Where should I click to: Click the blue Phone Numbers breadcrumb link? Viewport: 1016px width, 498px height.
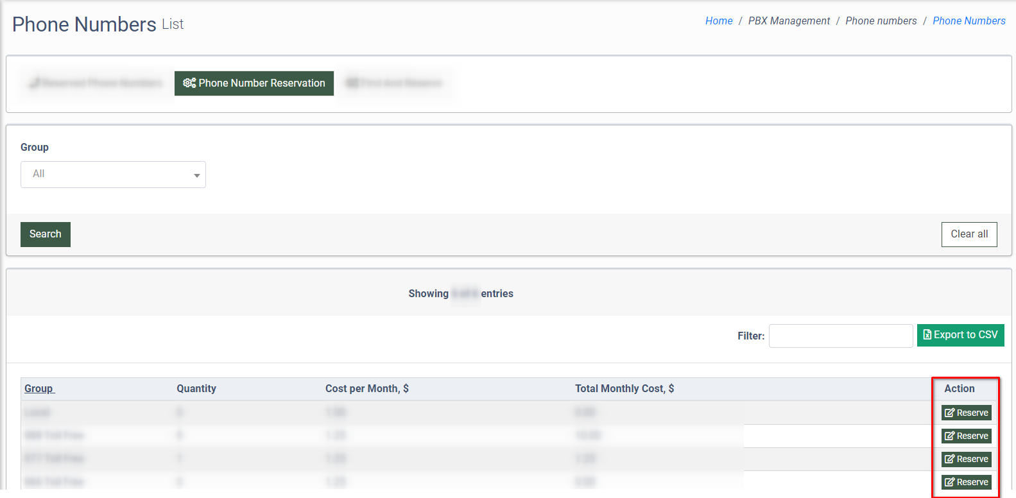tap(969, 21)
